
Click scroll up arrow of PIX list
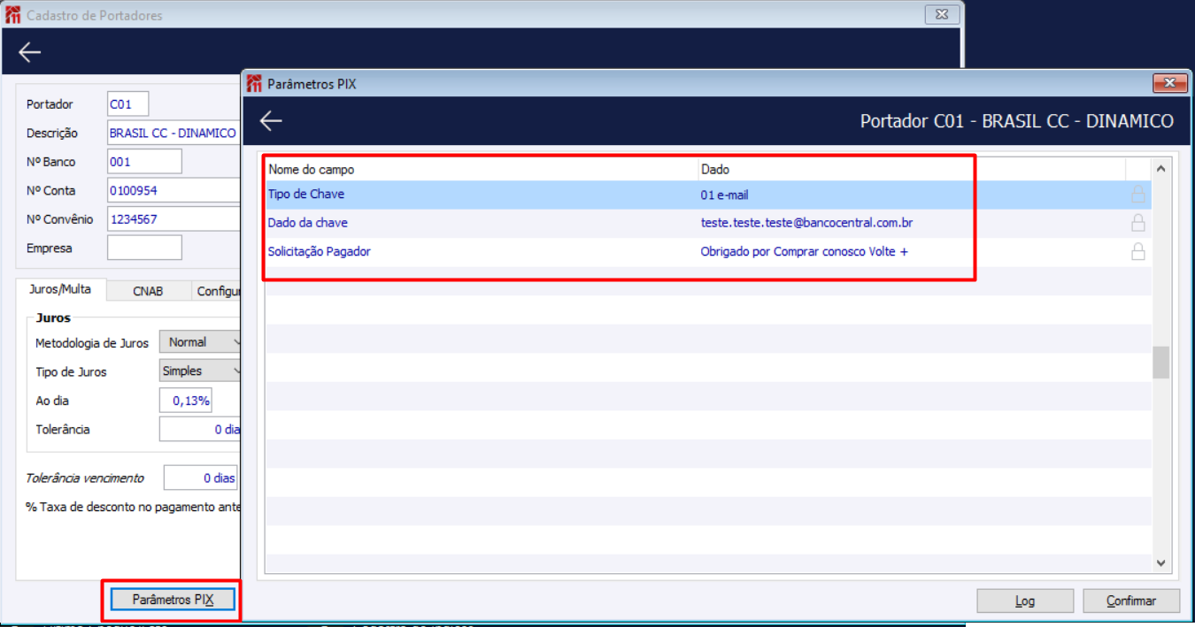point(1161,168)
